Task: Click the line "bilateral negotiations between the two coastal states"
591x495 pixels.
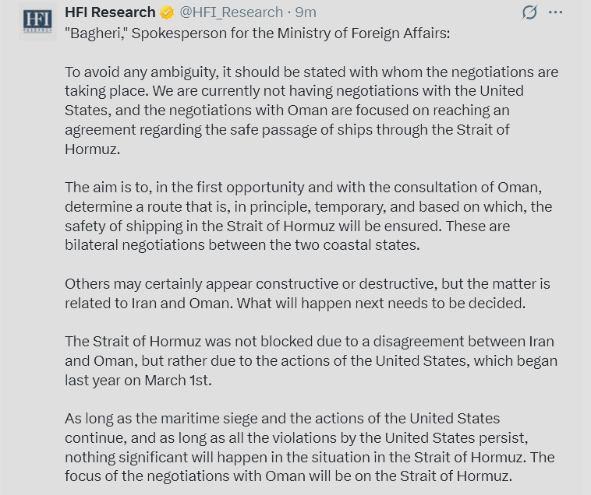Action: 242,245
